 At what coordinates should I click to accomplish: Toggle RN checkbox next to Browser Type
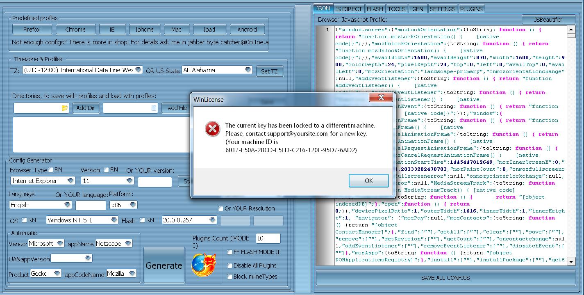click(x=51, y=169)
